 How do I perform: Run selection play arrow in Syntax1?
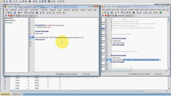tap(41, 13)
